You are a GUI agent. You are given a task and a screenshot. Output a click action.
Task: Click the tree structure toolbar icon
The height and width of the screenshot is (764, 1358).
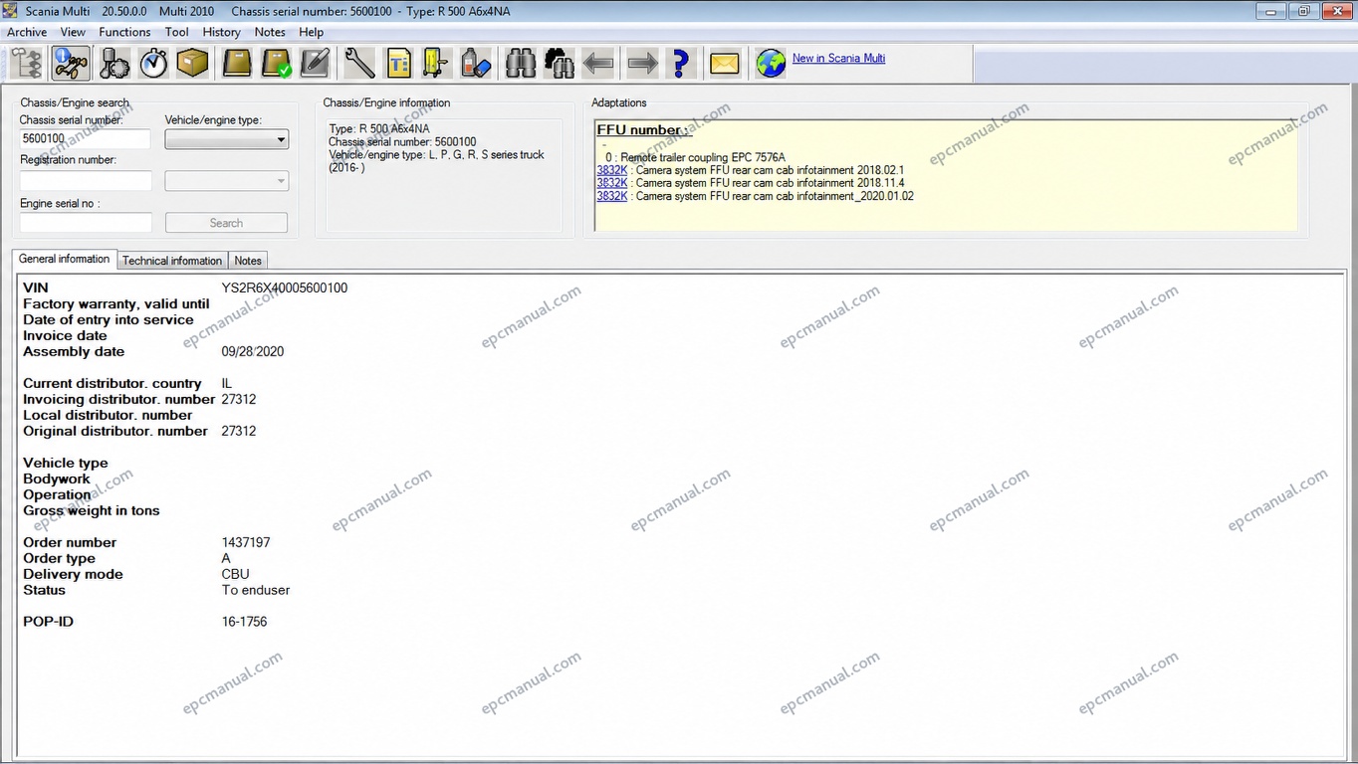pyautogui.click(x=27, y=64)
